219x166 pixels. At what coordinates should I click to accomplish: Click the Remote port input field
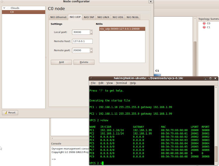[81, 50]
